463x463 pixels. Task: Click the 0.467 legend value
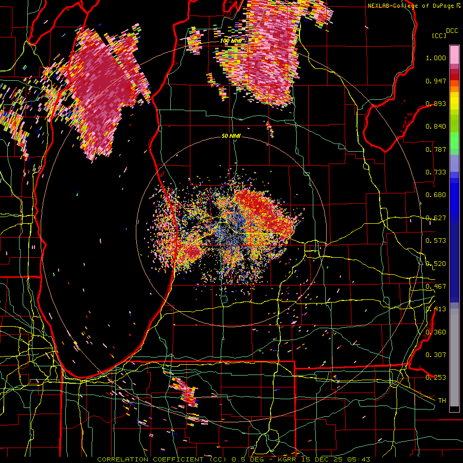pos(436,287)
